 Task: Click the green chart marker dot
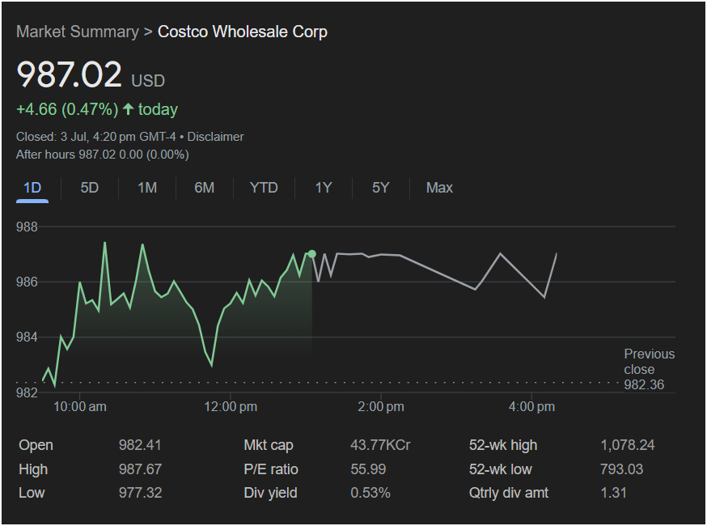[311, 254]
